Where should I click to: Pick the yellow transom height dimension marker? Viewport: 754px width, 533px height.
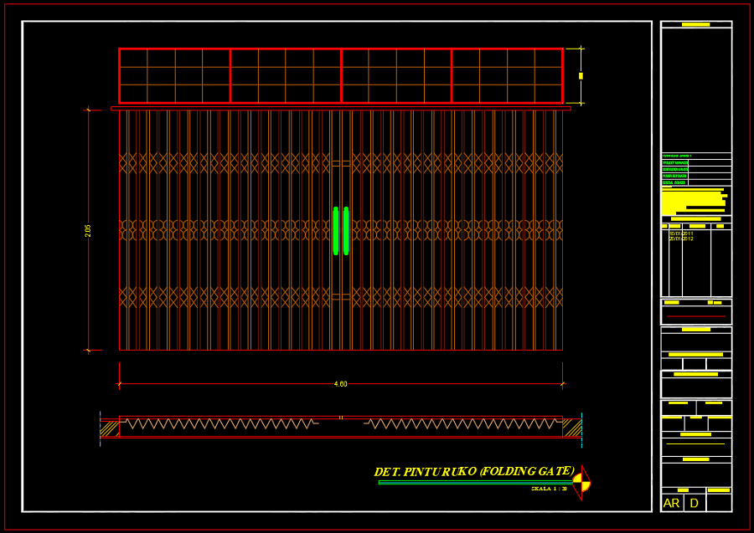coord(581,76)
